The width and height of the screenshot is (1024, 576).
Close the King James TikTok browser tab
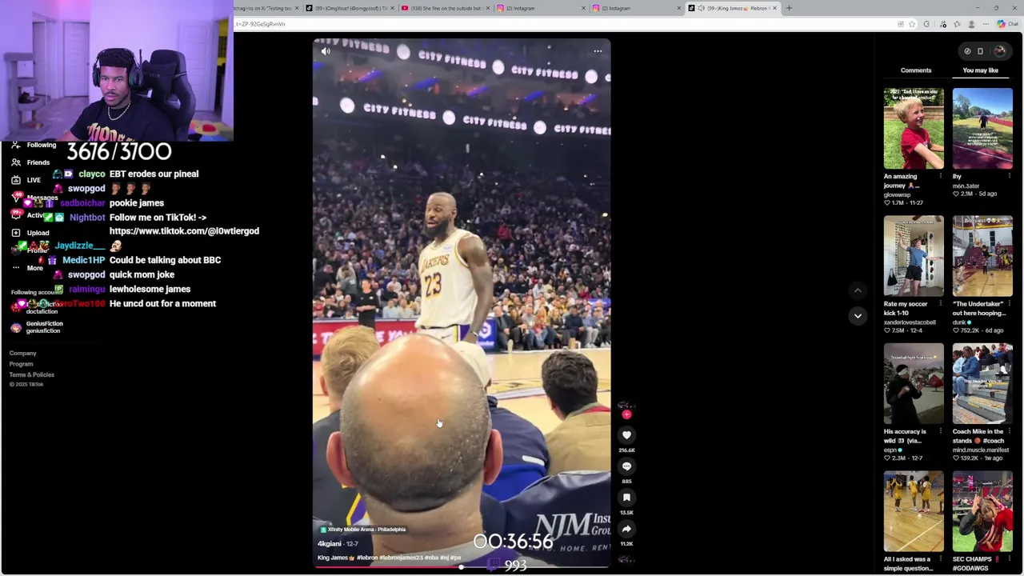tap(774, 8)
